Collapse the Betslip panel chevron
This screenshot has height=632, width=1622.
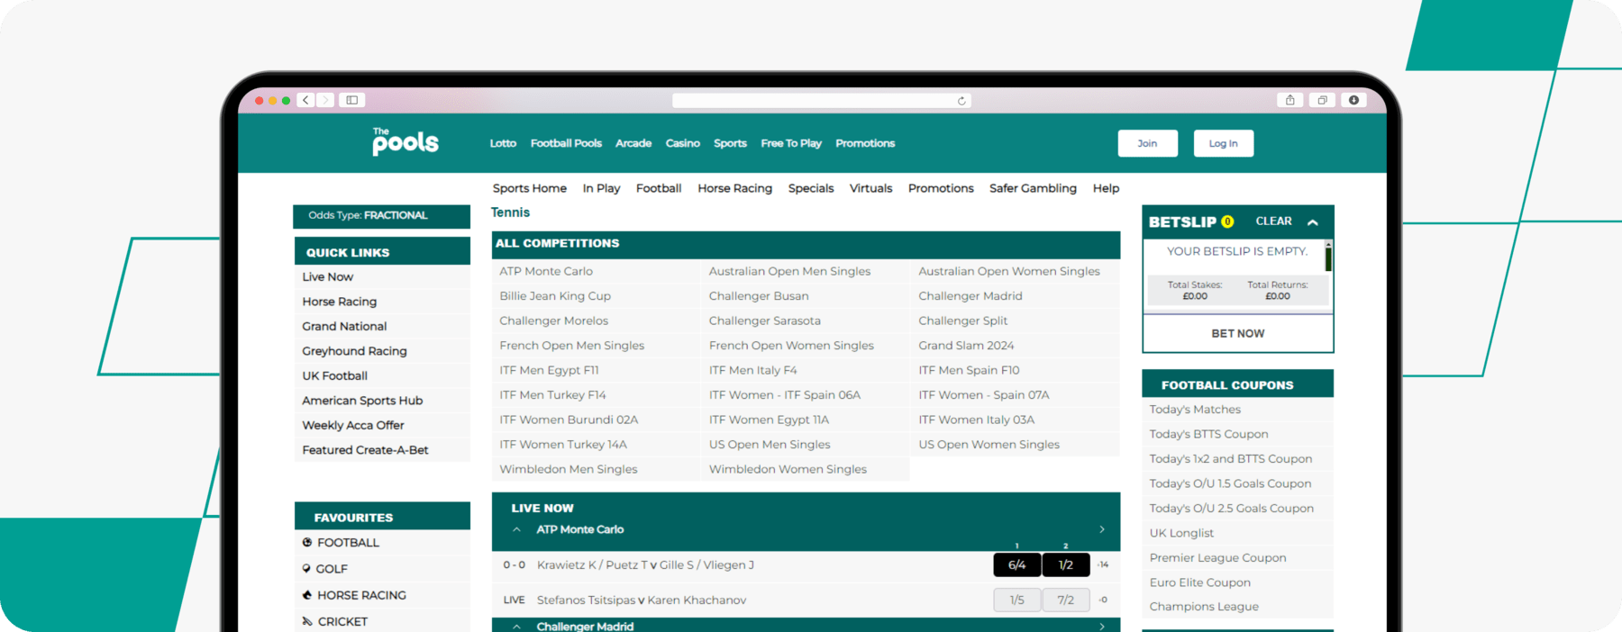1313,222
